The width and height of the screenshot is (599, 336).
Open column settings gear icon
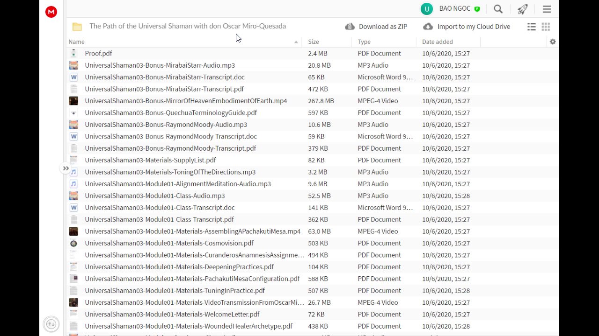553,42
